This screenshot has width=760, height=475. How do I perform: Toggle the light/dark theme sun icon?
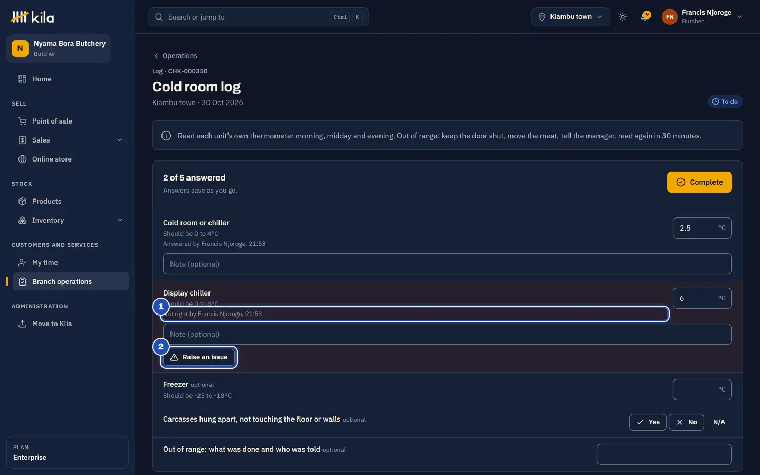coord(623,17)
